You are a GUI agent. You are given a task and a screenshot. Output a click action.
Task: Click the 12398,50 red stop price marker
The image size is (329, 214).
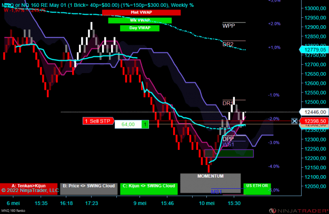314,121
